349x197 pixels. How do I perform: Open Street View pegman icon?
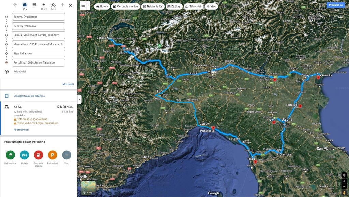click(344, 192)
